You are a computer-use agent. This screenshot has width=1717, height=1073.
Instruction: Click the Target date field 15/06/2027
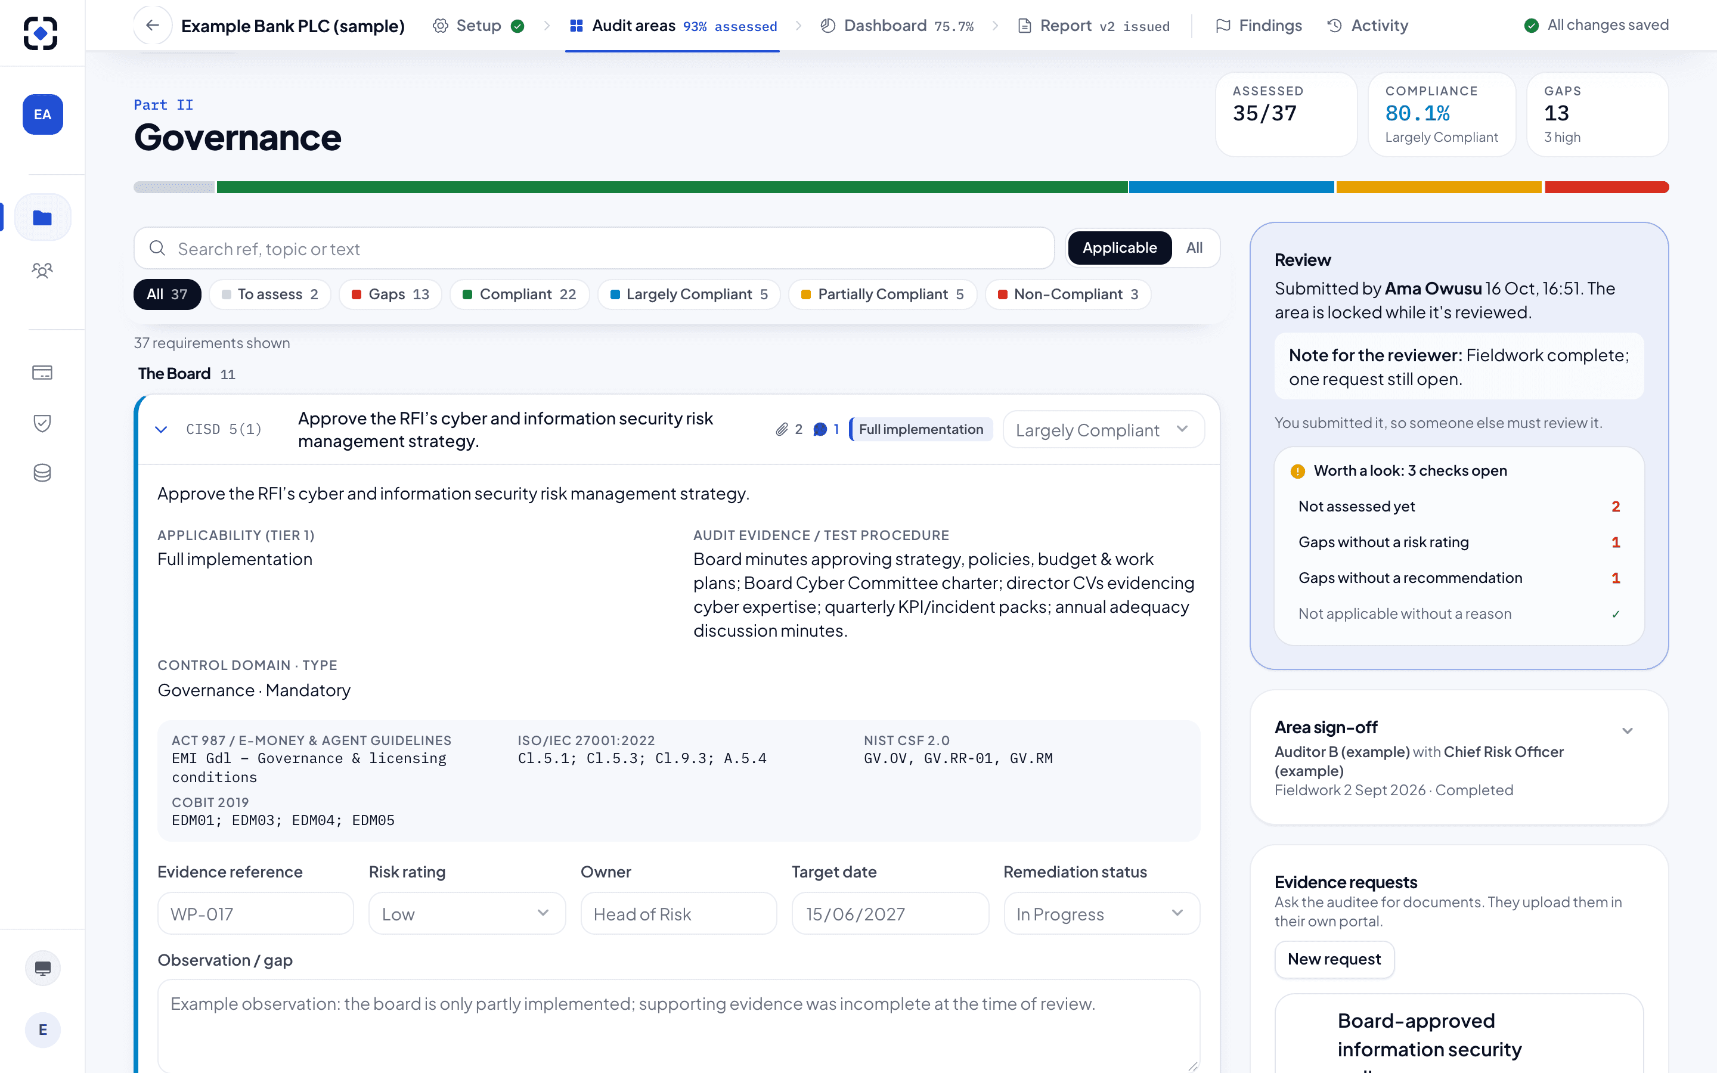(x=890, y=913)
